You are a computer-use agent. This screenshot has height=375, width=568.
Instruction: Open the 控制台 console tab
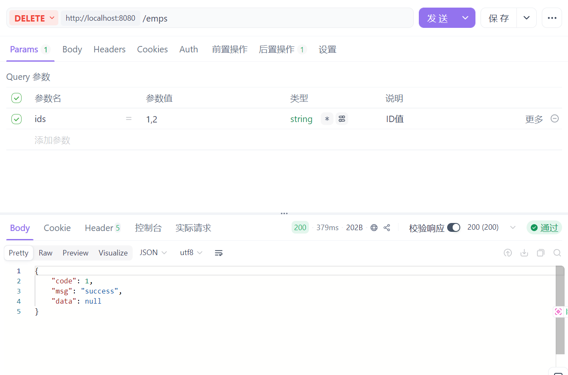click(x=148, y=228)
